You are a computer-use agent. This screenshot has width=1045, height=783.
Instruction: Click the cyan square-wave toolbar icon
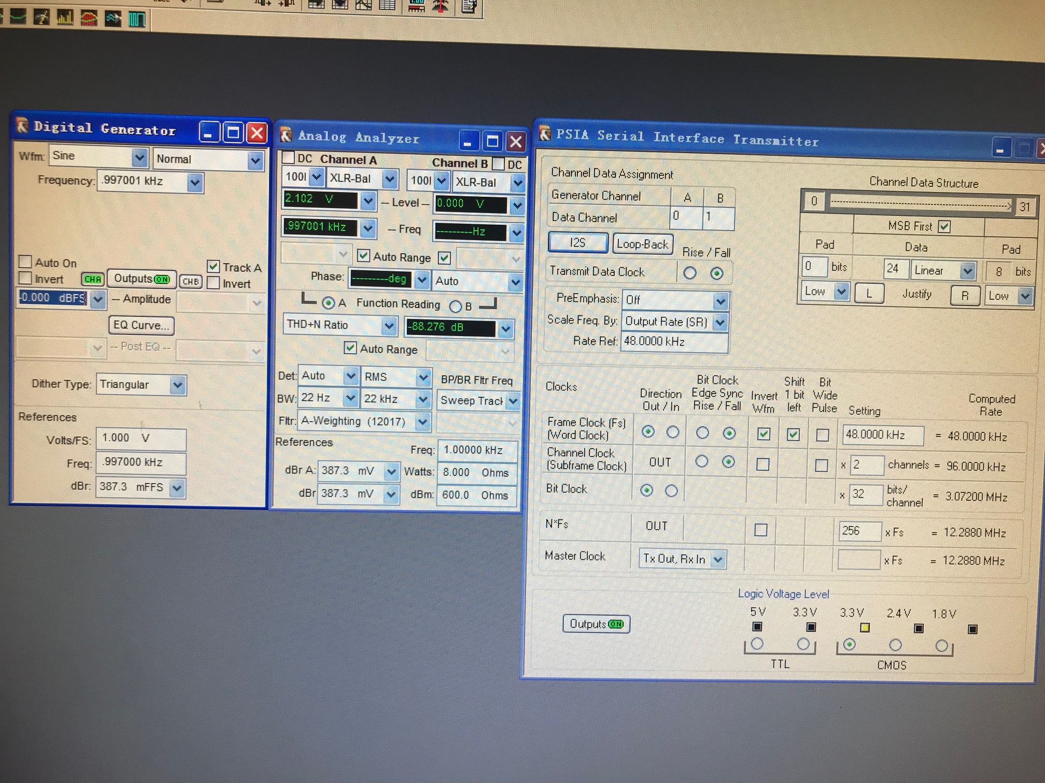click(136, 19)
